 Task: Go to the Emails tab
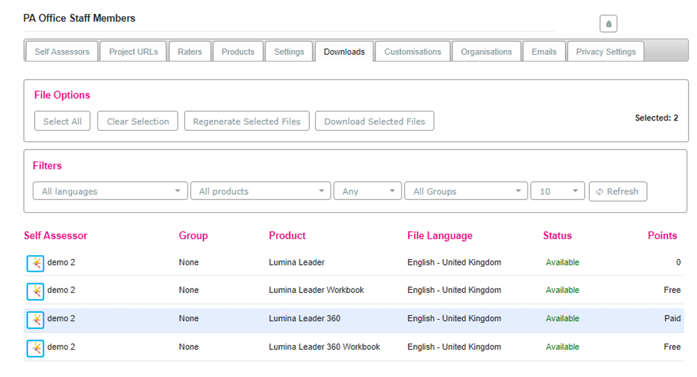click(544, 51)
